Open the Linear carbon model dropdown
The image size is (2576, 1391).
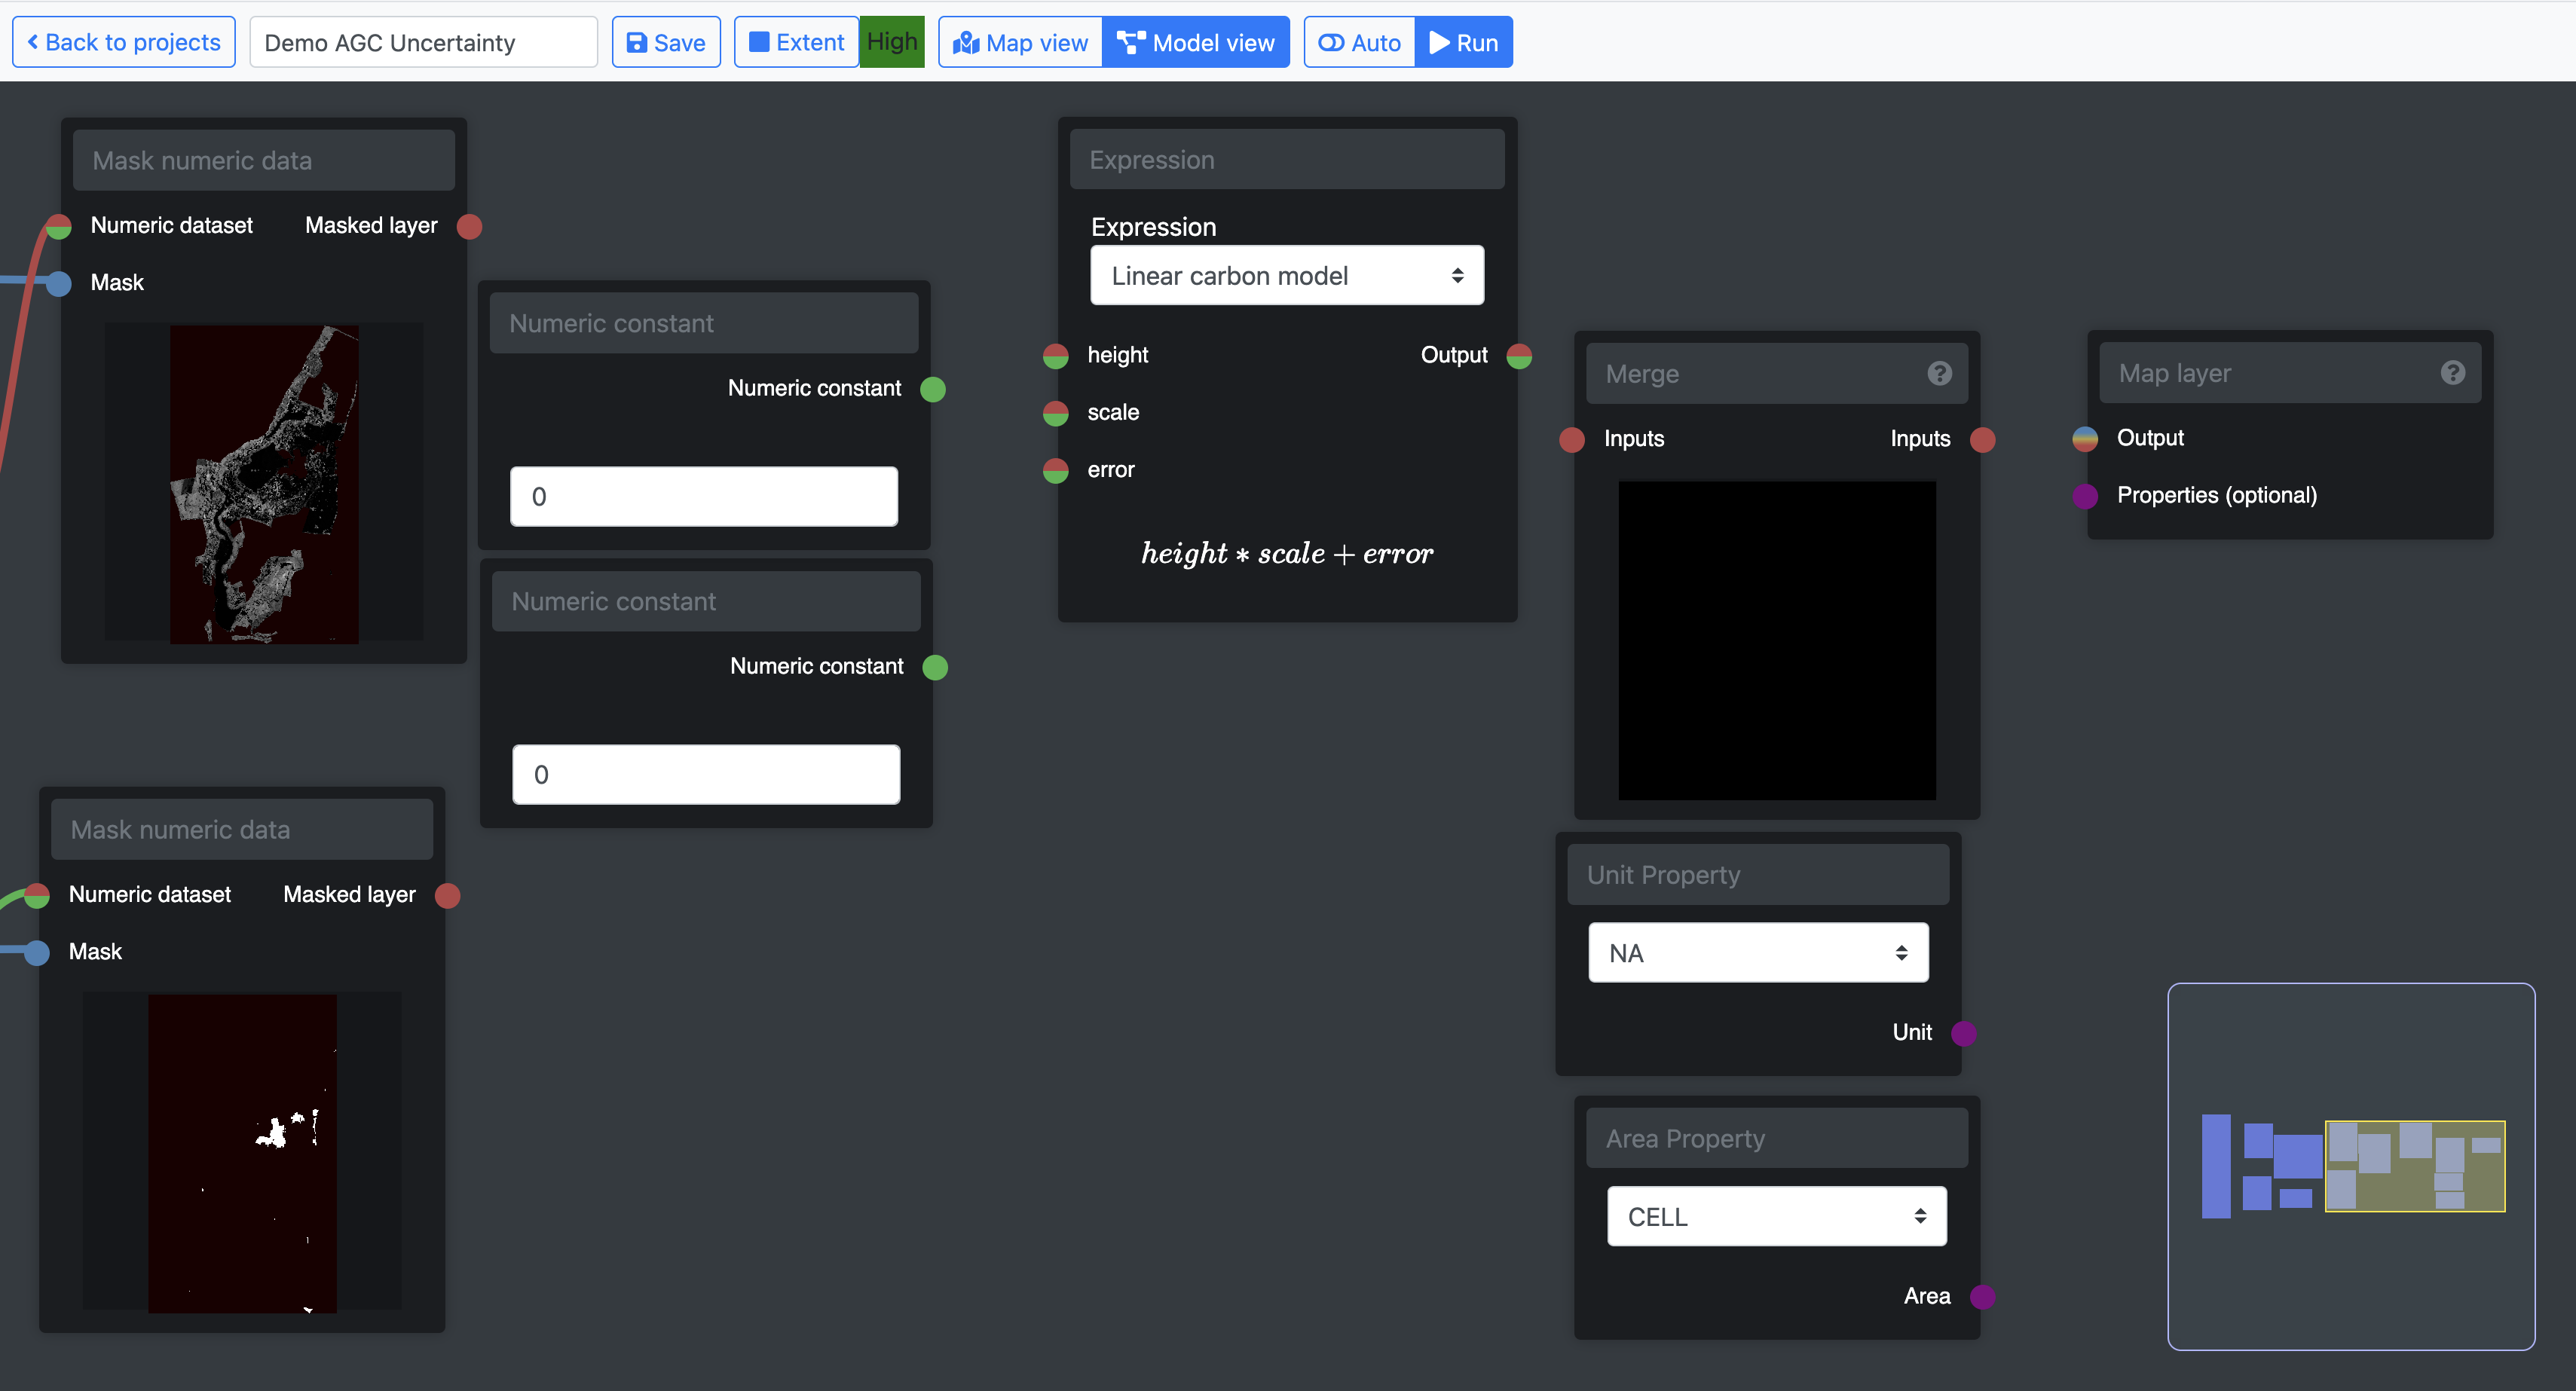(x=1286, y=276)
